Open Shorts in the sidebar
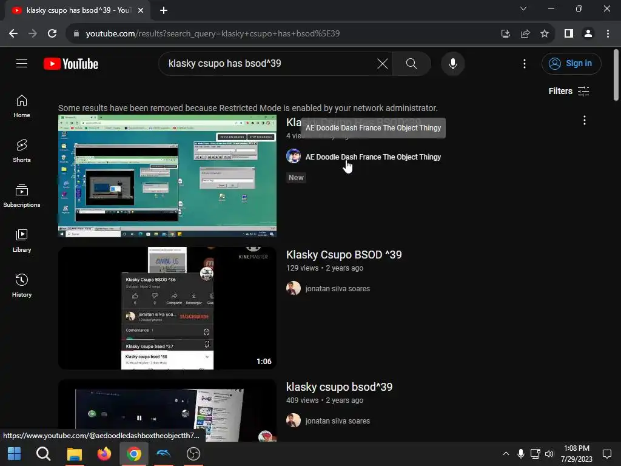Image resolution: width=621 pixels, height=466 pixels. pos(22,151)
